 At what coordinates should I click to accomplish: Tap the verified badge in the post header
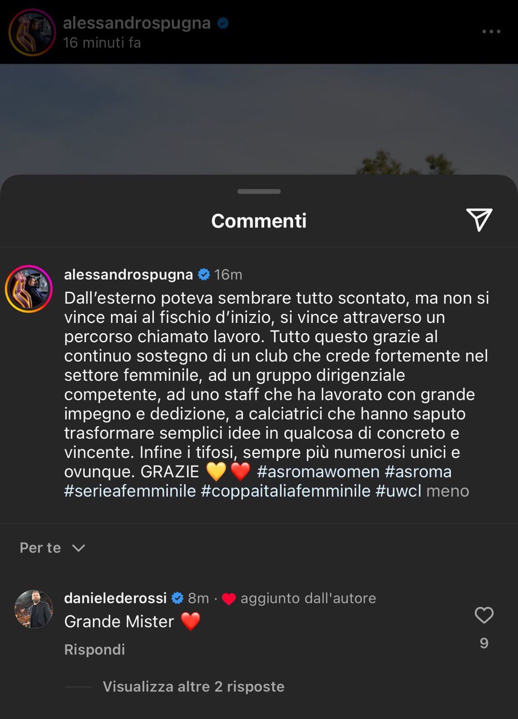[223, 24]
